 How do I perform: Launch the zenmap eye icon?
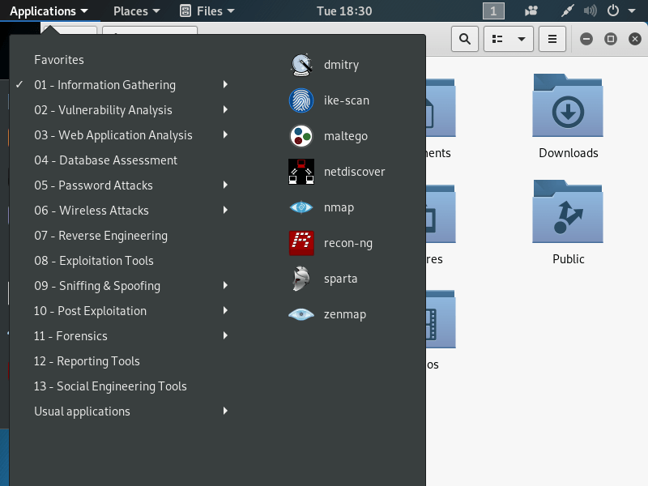[301, 314]
